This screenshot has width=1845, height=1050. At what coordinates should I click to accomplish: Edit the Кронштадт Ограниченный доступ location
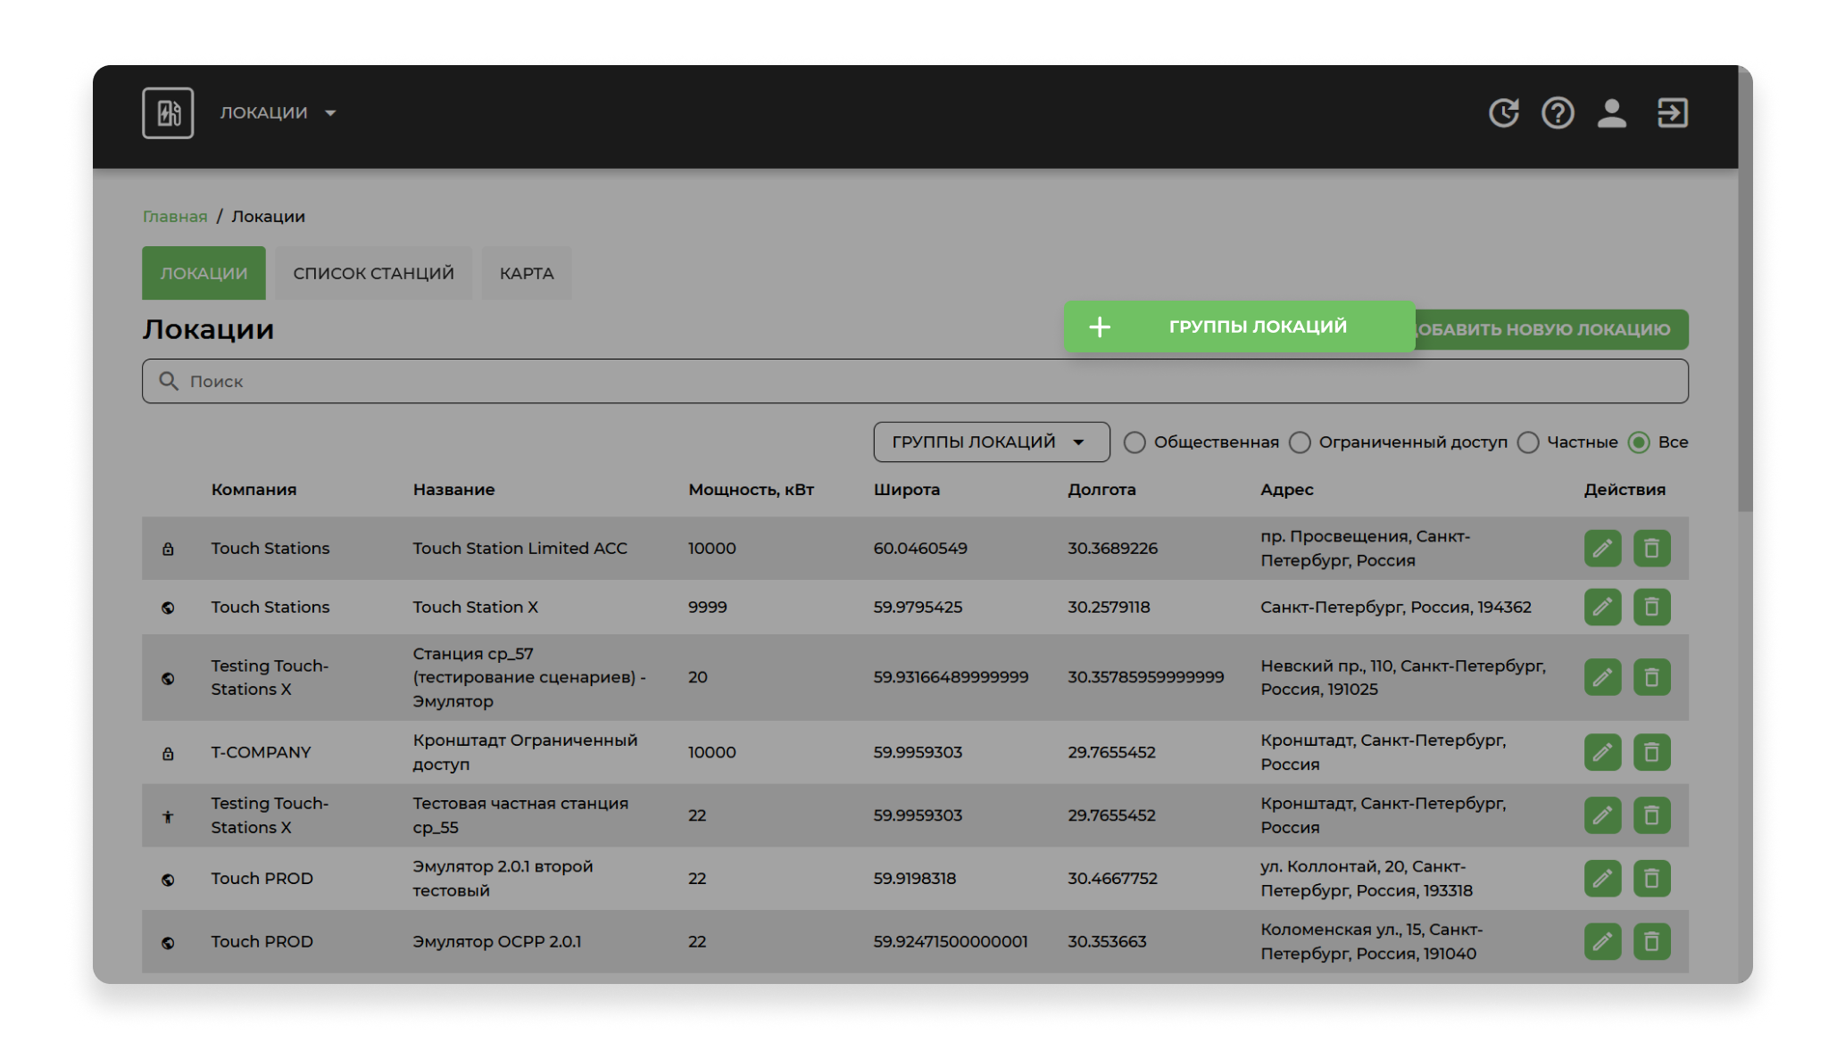click(1602, 753)
